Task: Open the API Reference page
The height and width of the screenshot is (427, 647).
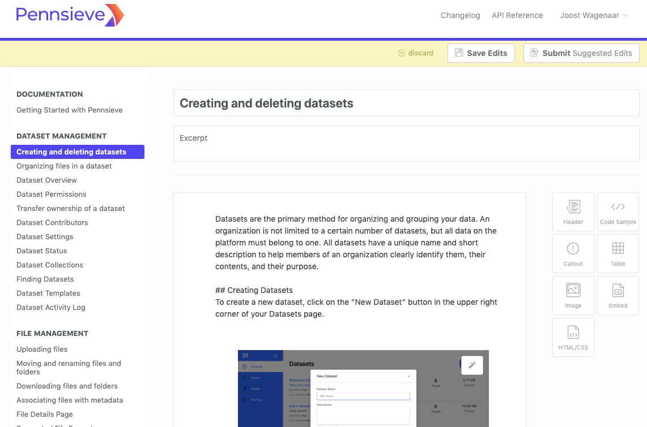Action: click(x=517, y=15)
